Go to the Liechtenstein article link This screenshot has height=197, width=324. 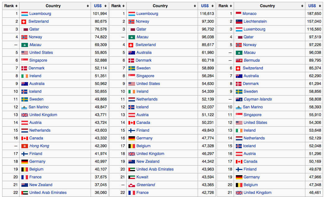tap(255, 21)
